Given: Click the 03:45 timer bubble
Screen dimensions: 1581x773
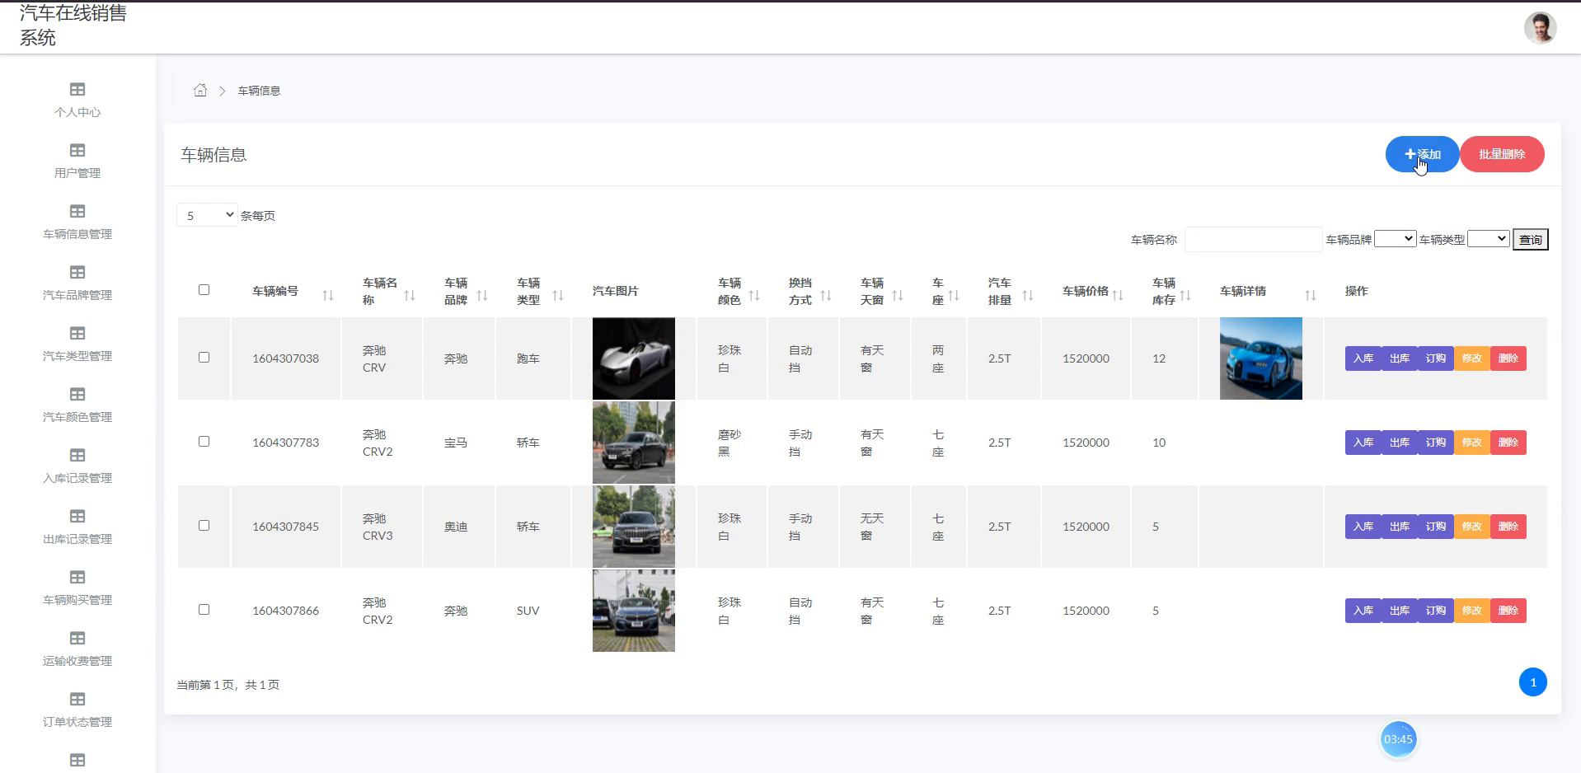Looking at the screenshot, I should coord(1398,739).
